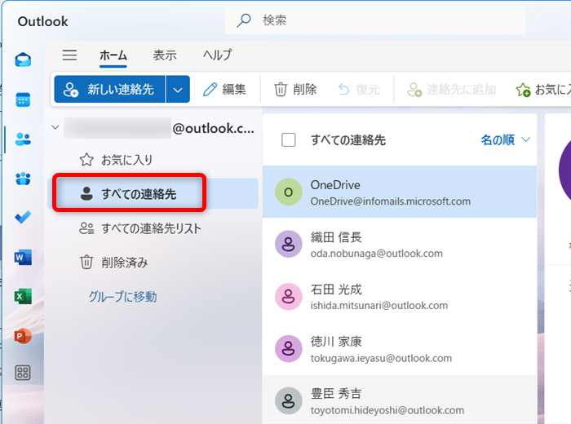Select 削除済み in folder list

(x=153, y=262)
